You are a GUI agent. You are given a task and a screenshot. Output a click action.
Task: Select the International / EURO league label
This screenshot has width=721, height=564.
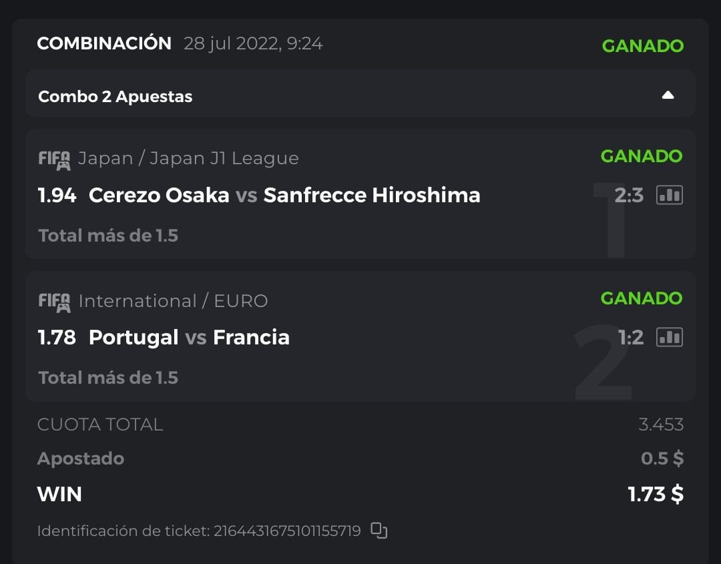pyautogui.click(x=173, y=301)
